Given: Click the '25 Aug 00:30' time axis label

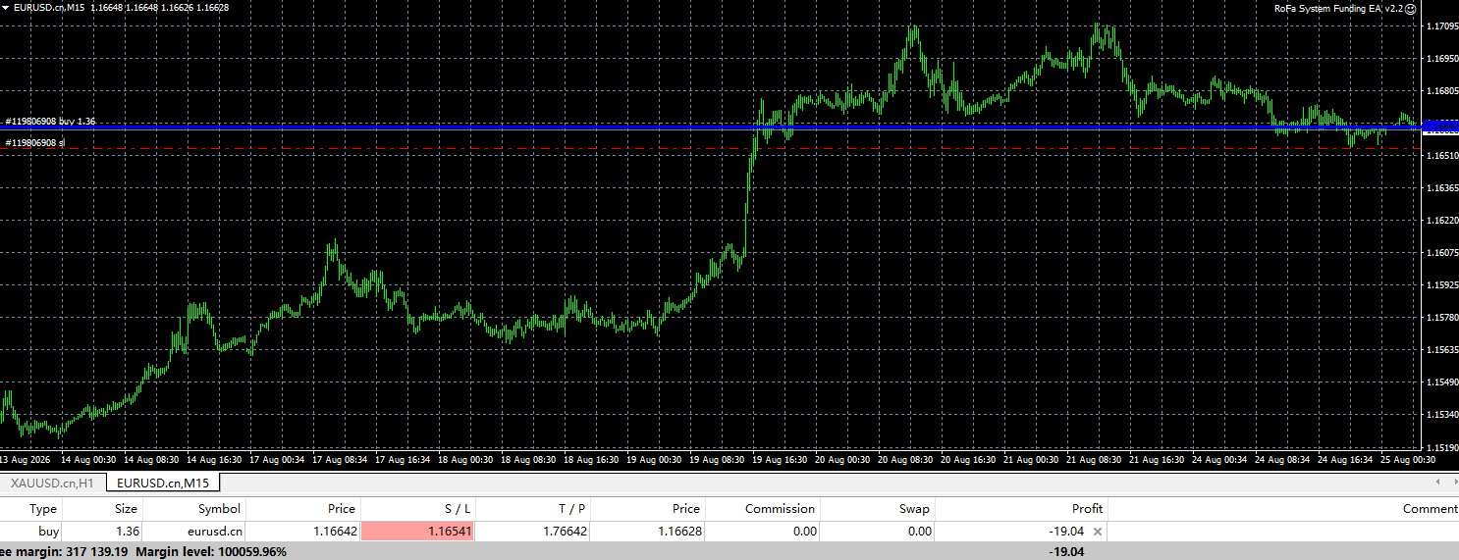Looking at the screenshot, I should tap(1407, 460).
